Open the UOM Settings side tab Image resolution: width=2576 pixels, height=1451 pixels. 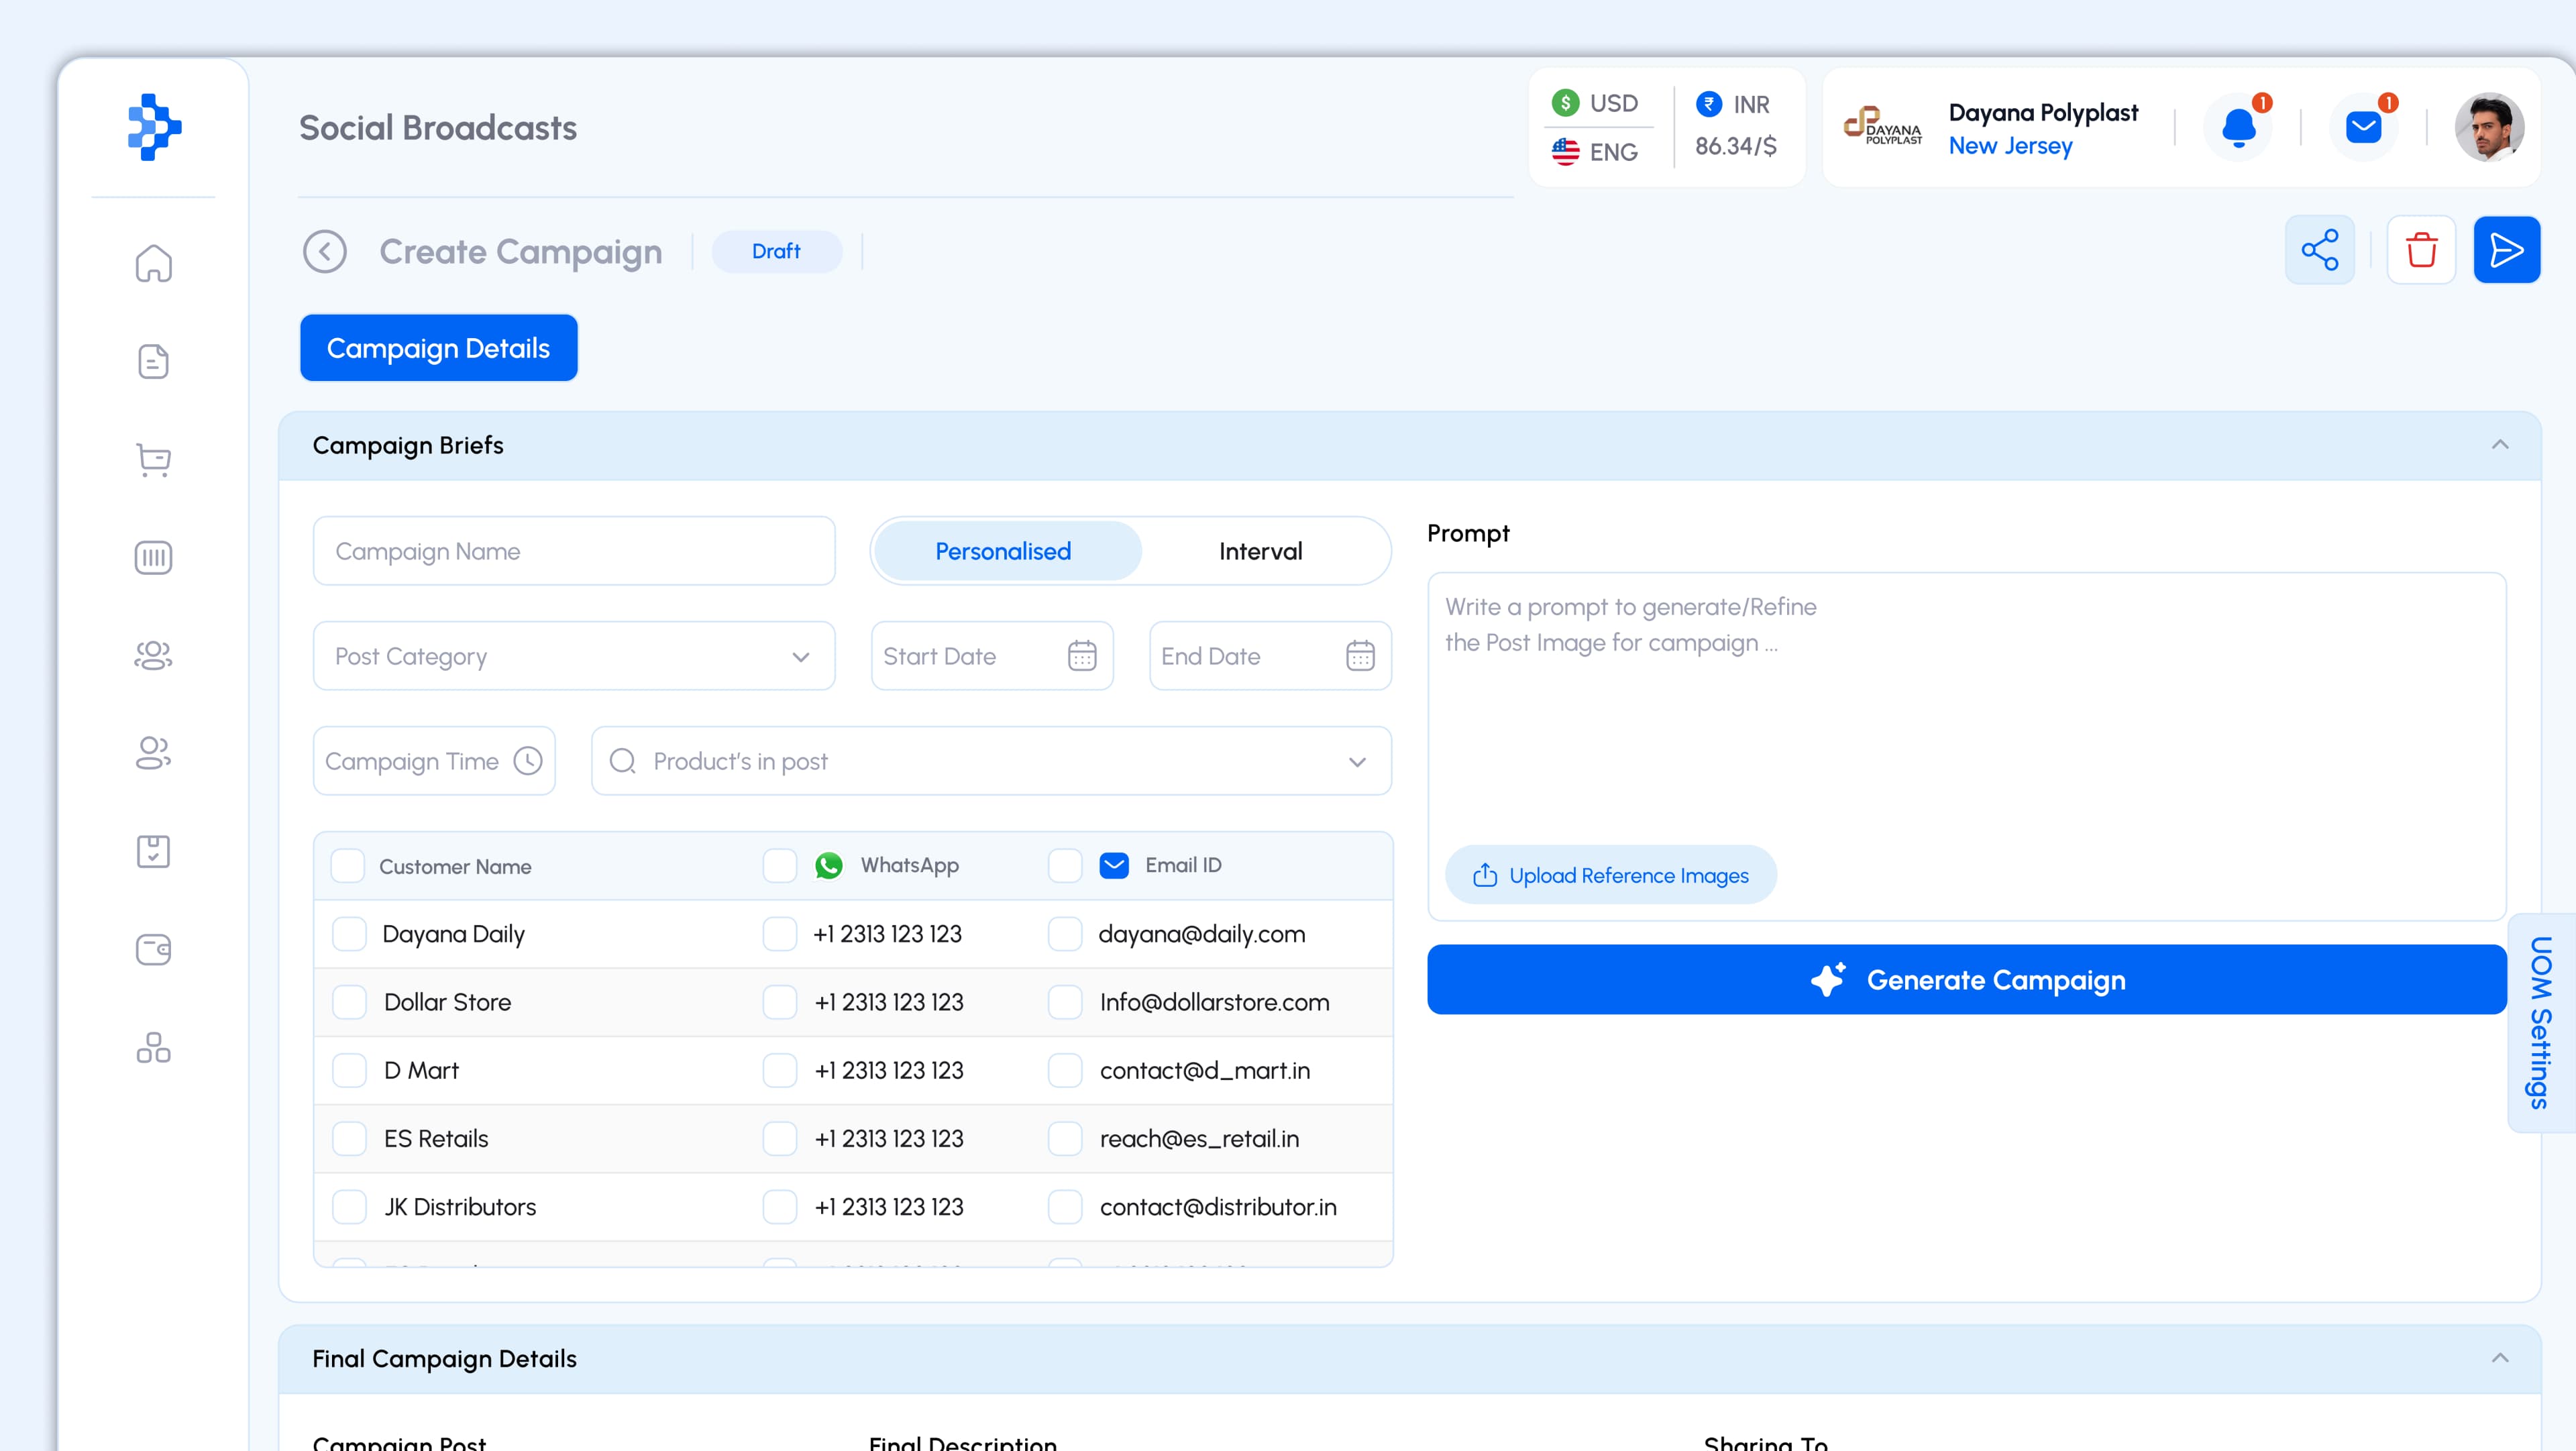tap(2542, 1022)
